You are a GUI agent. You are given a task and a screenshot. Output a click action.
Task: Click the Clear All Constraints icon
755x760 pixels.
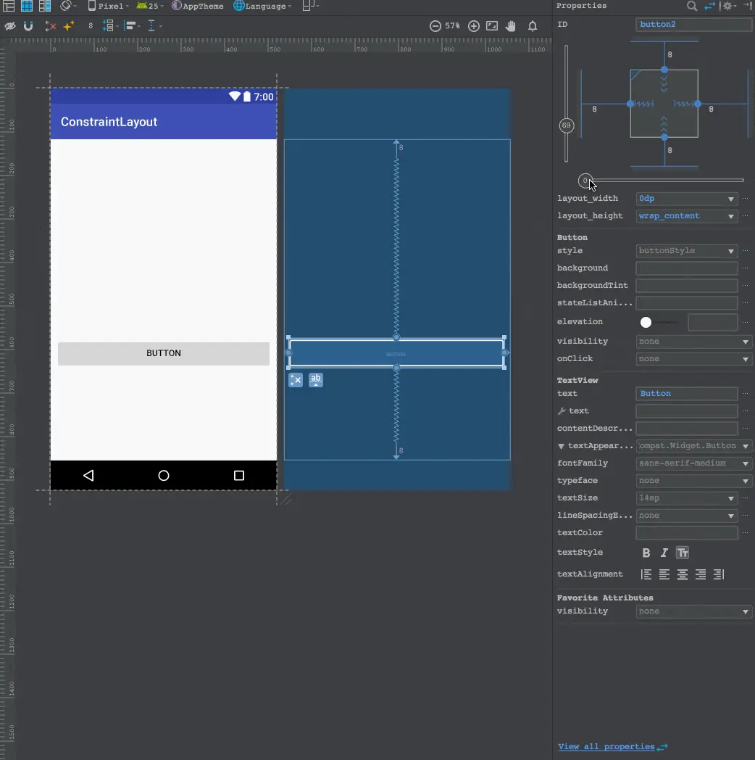(x=50, y=26)
